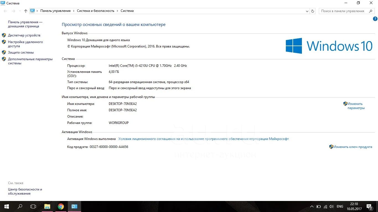
Task: Click shield icon beside 'Настройка удаленного доступа'
Action: click(x=4, y=42)
